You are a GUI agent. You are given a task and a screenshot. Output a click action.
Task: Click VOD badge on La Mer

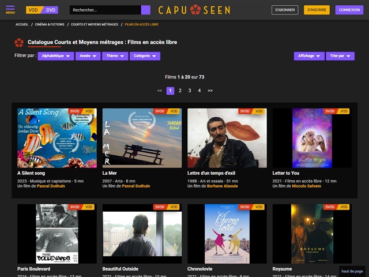pyautogui.click(x=174, y=111)
